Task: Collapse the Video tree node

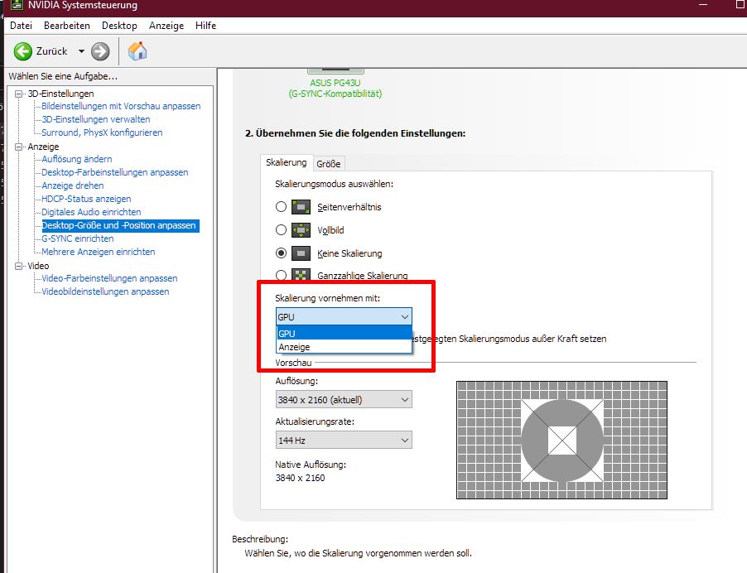Action: (x=18, y=266)
